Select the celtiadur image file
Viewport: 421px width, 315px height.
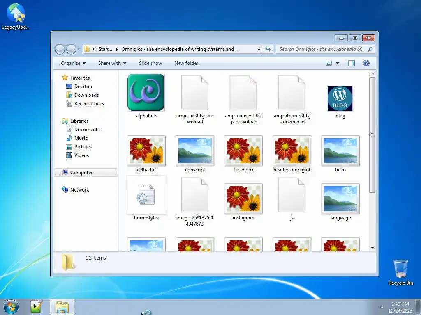(x=146, y=151)
